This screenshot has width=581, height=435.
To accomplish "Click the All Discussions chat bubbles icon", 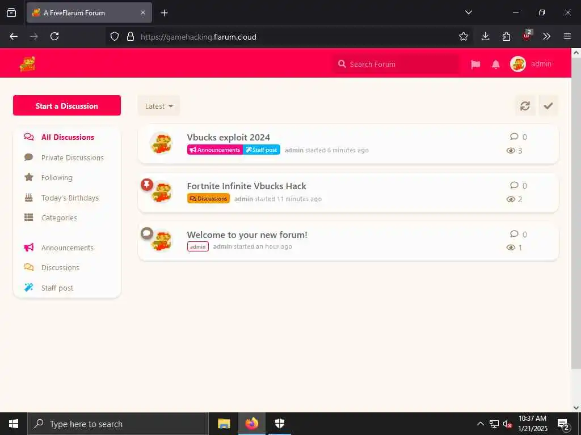I will click(29, 137).
